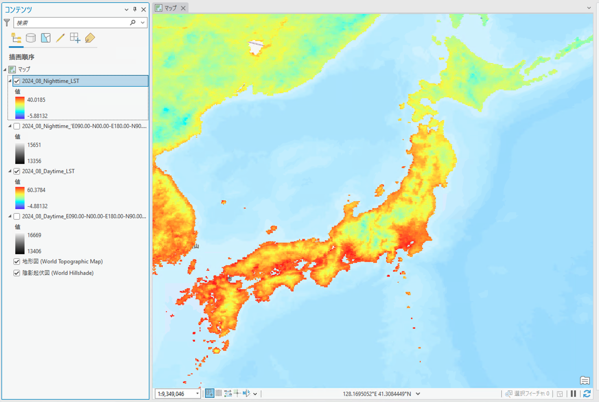Select the 2024_08_Daytime_LST layer name

(x=48, y=171)
